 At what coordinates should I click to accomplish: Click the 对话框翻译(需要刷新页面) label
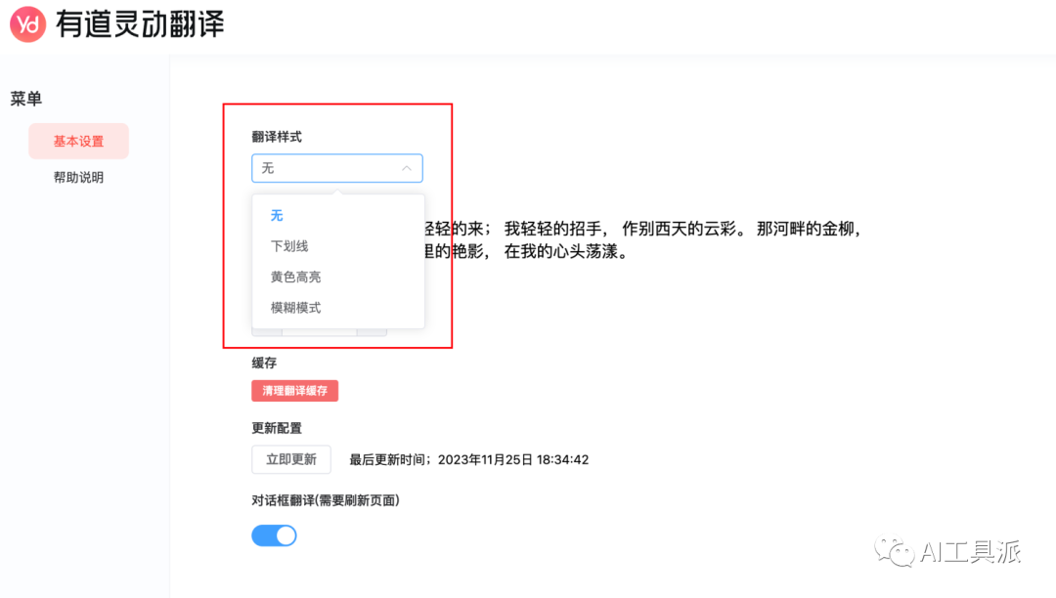click(326, 500)
